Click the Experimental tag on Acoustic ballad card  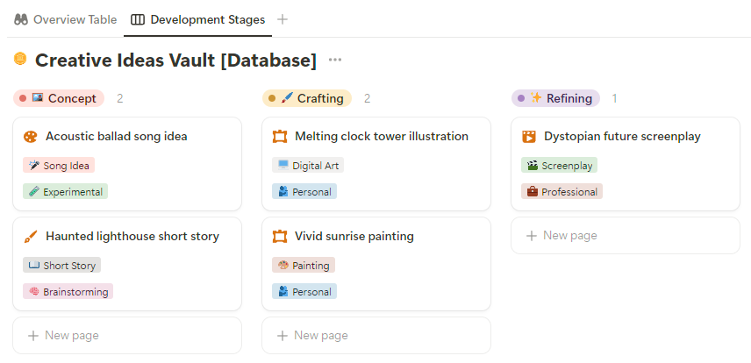click(65, 191)
